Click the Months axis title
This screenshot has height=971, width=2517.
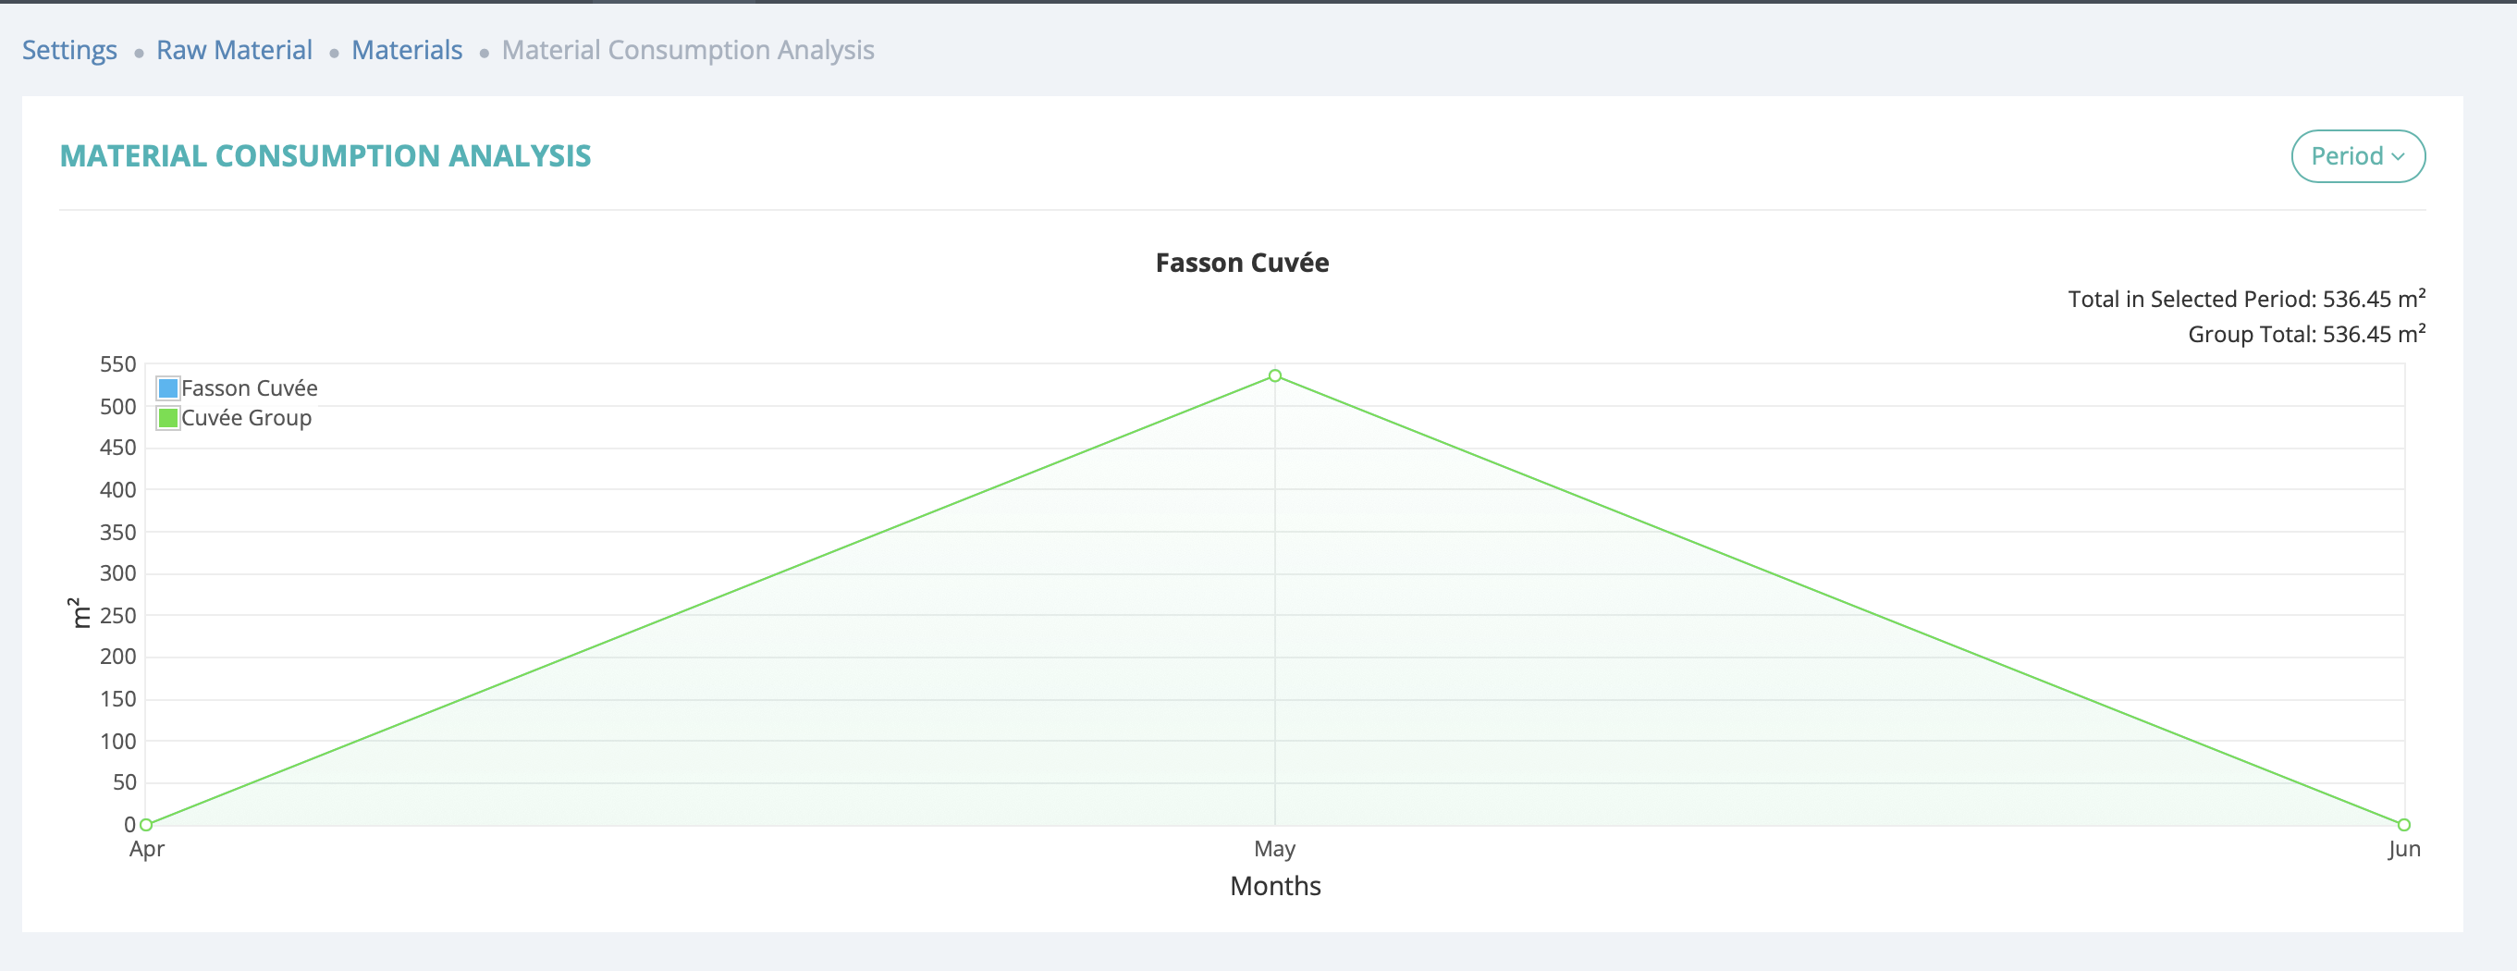(1275, 886)
